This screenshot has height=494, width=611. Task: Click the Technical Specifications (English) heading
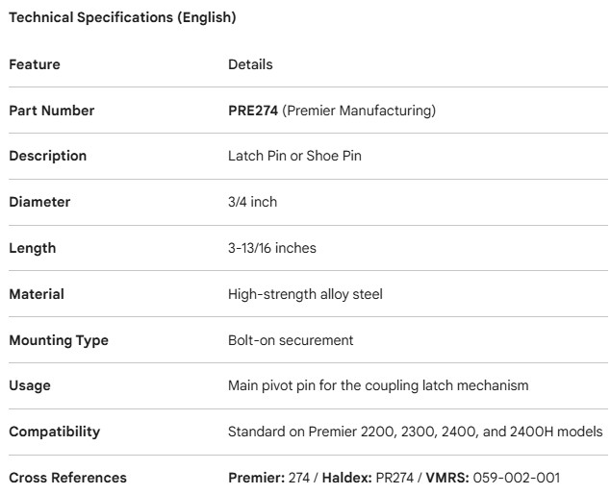point(122,17)
